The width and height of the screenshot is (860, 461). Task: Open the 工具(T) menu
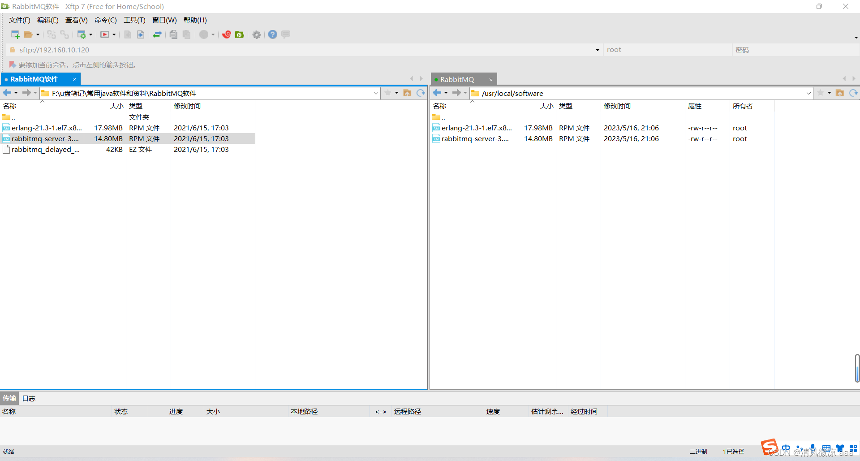[x=134, y=20]
